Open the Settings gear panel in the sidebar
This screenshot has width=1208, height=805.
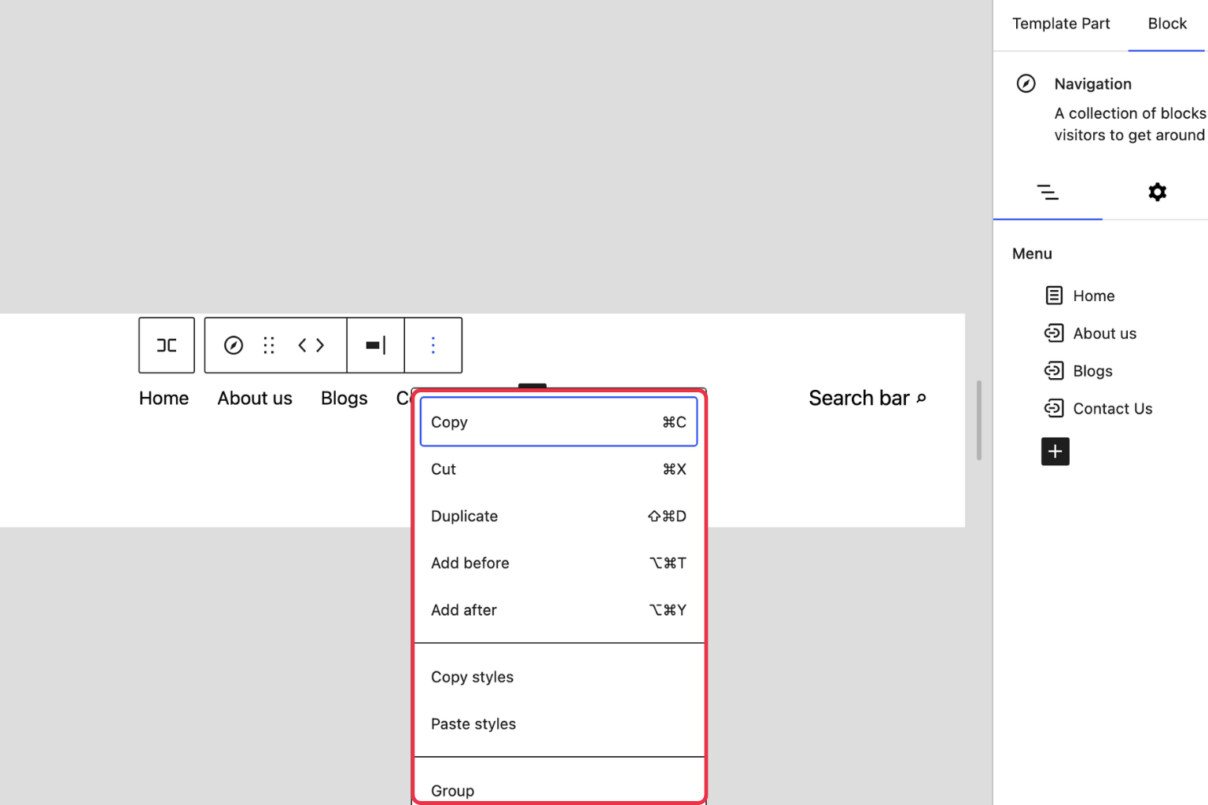(1157, 191)
